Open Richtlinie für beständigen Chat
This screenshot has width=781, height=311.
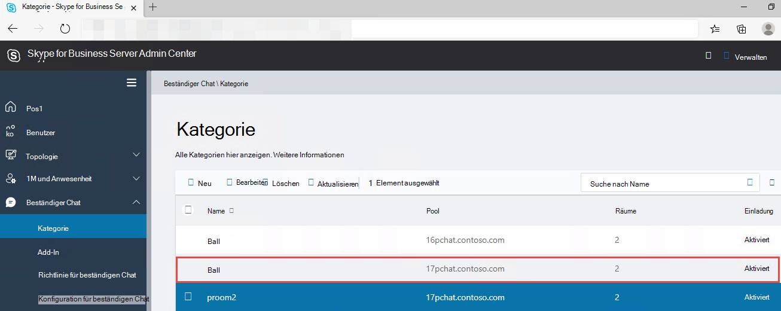(x=87, y=275)
